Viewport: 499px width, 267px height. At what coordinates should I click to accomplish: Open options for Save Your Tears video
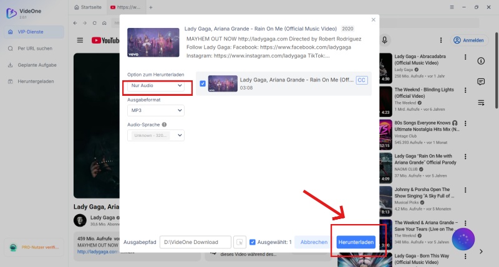tap(465, 223)
